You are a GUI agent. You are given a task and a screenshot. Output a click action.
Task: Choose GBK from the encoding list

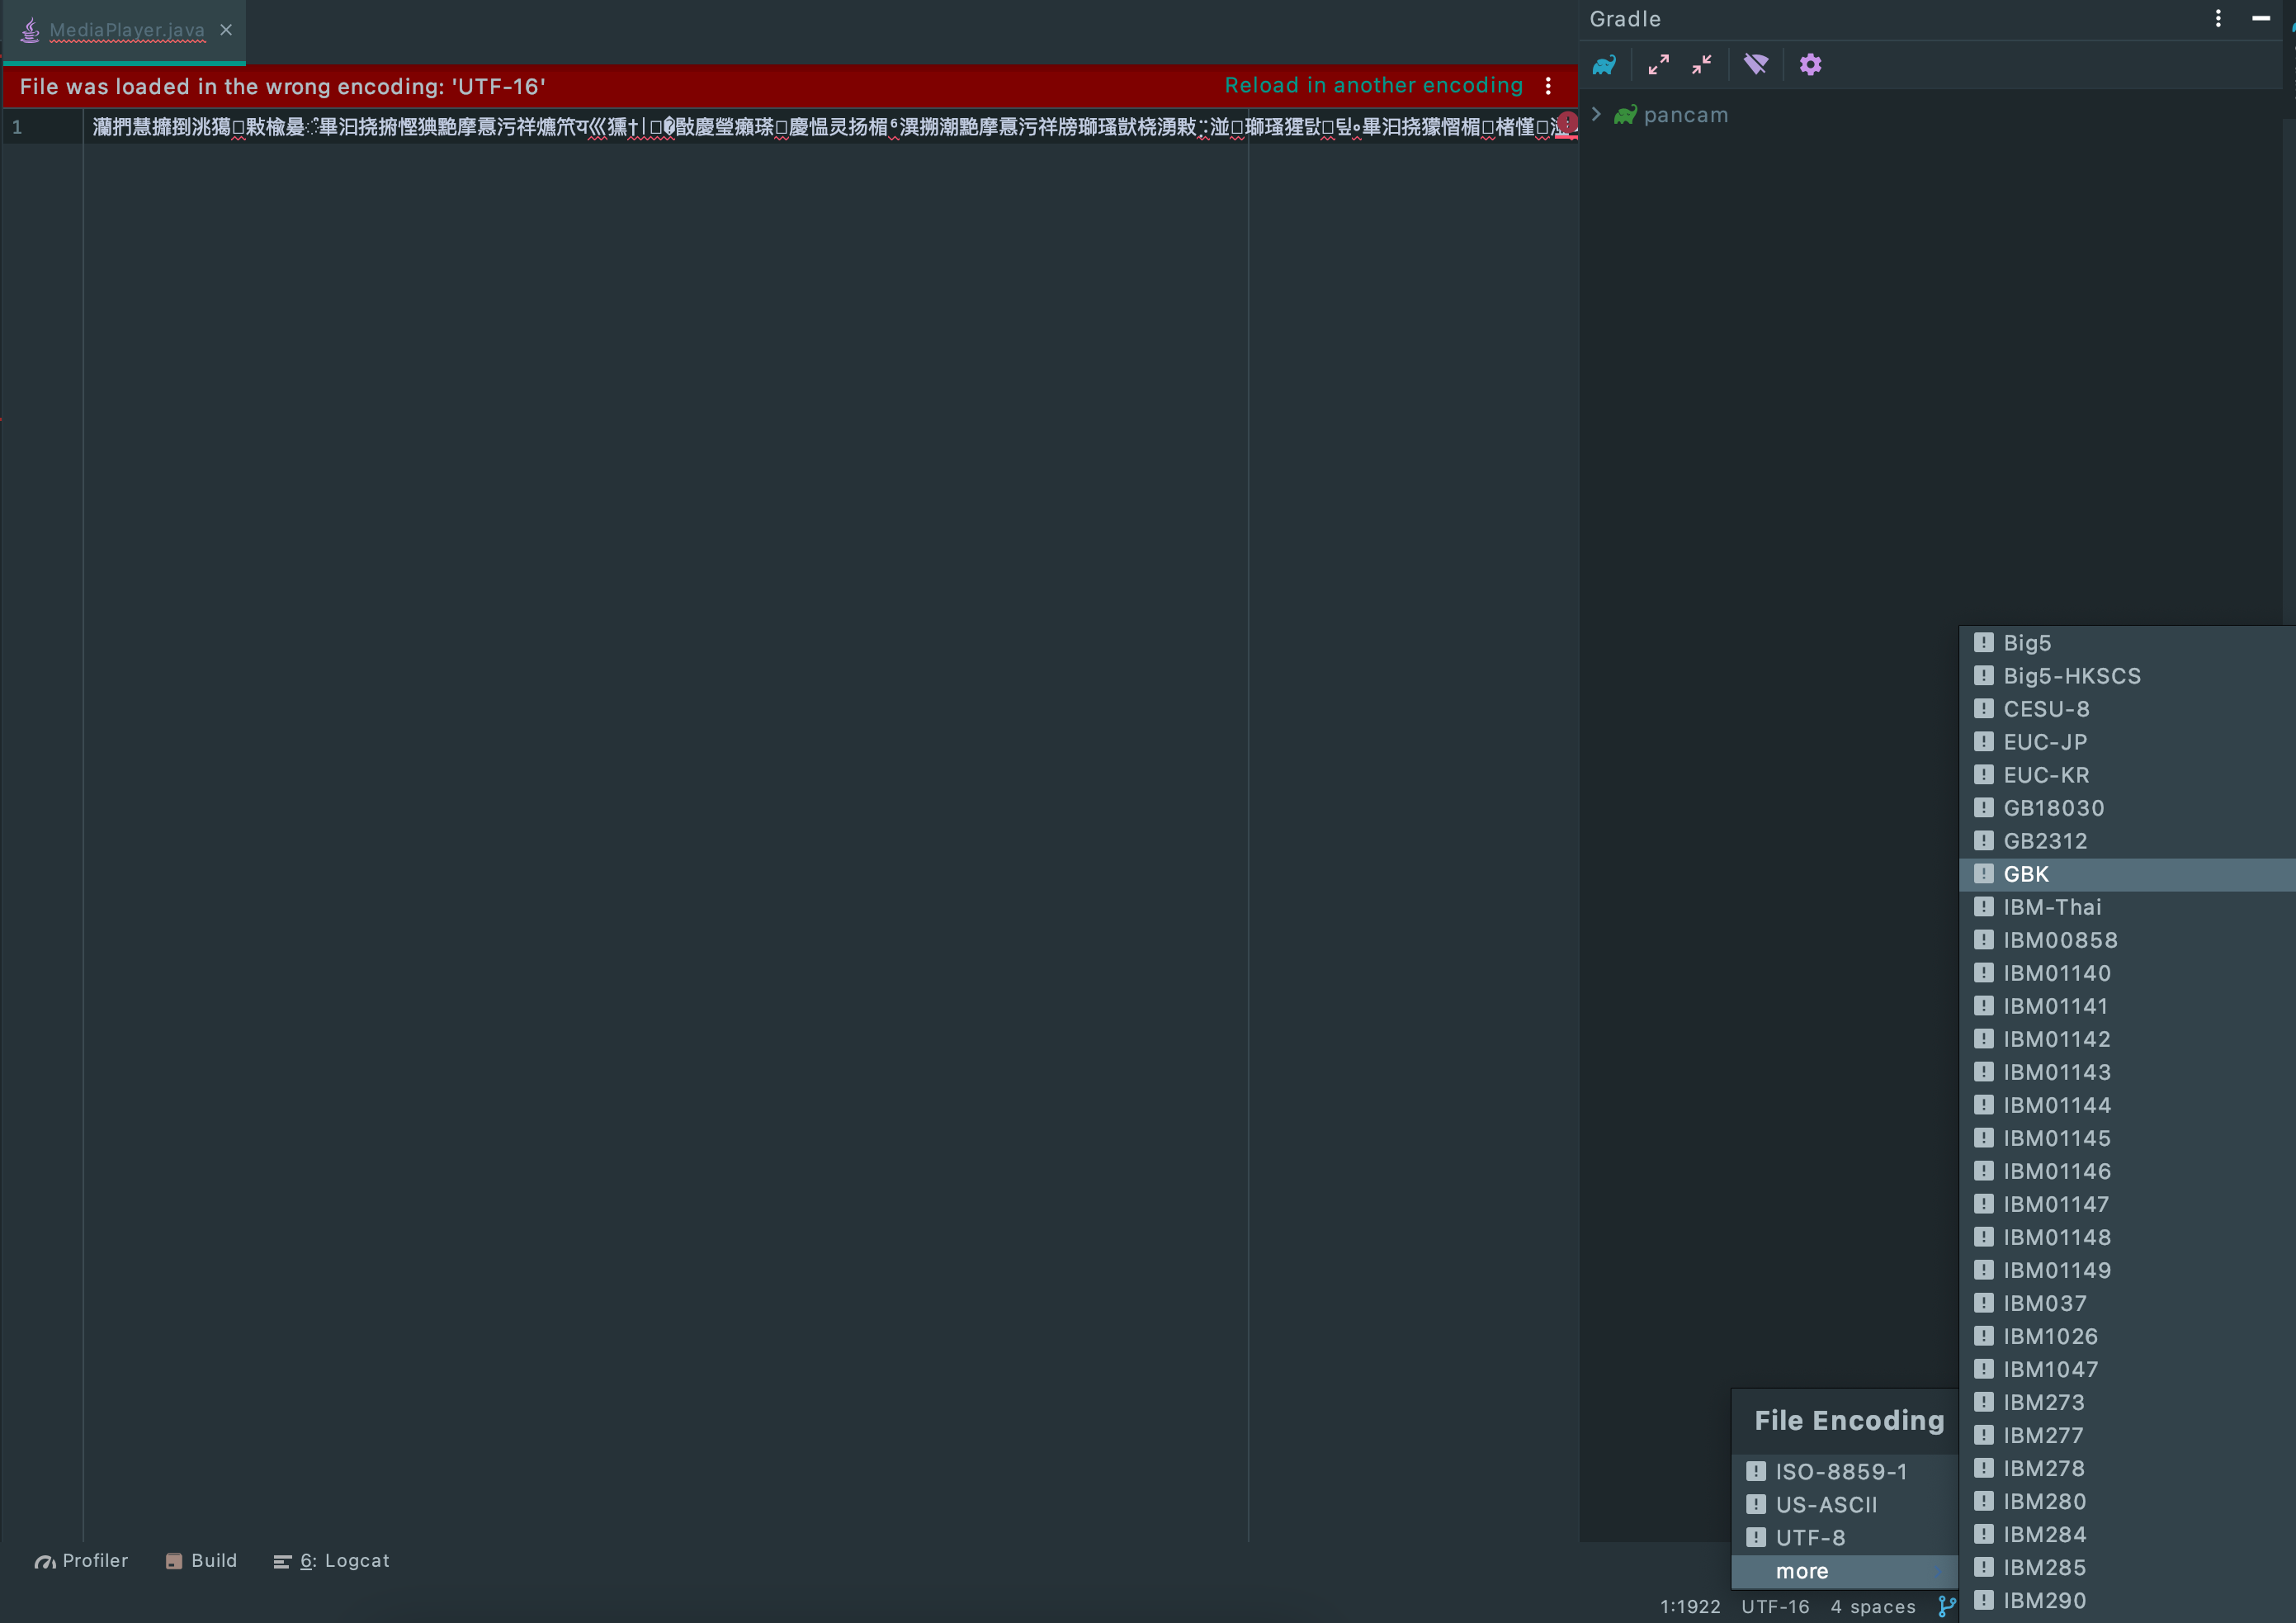coord(2026,874)
